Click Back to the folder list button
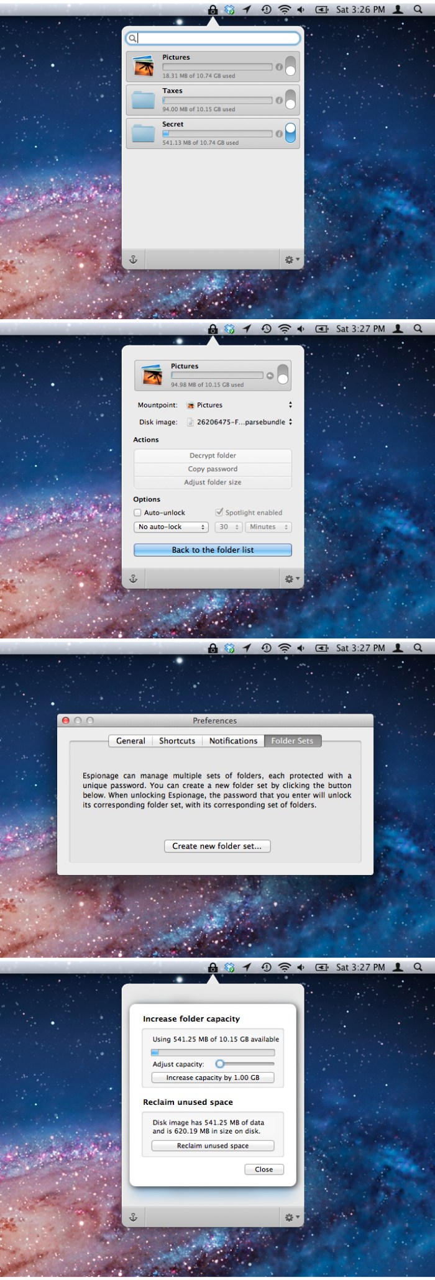Image resolution: width=435 pixels, height=1280 pixels. click(x=213, y=550)
